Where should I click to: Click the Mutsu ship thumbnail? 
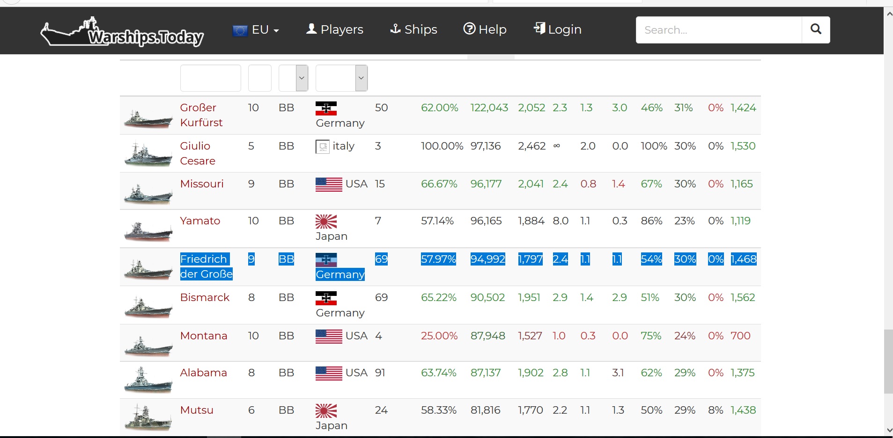(x=148, y=417)
